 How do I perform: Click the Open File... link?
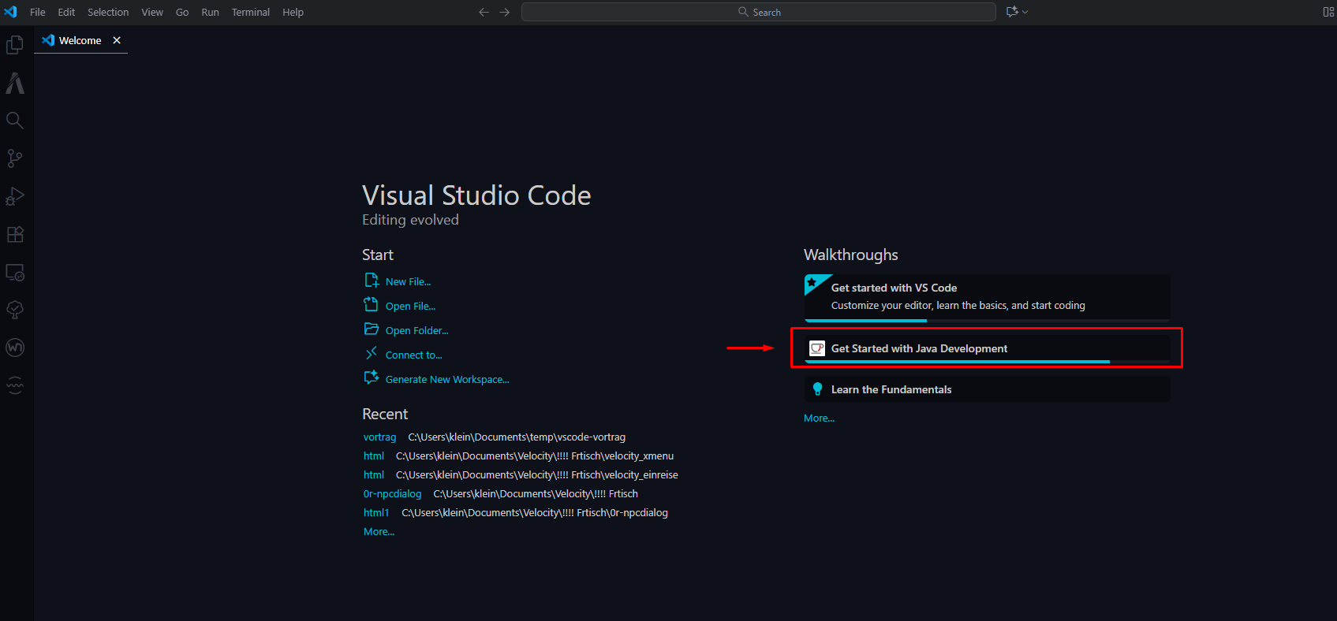pyautogui.click(x=410, y=306)
